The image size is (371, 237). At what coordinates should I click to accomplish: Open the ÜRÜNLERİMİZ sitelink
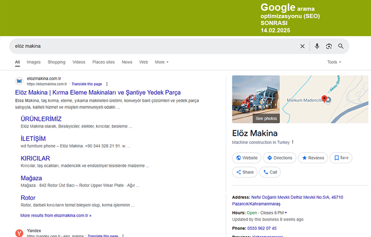pos(41,119)
